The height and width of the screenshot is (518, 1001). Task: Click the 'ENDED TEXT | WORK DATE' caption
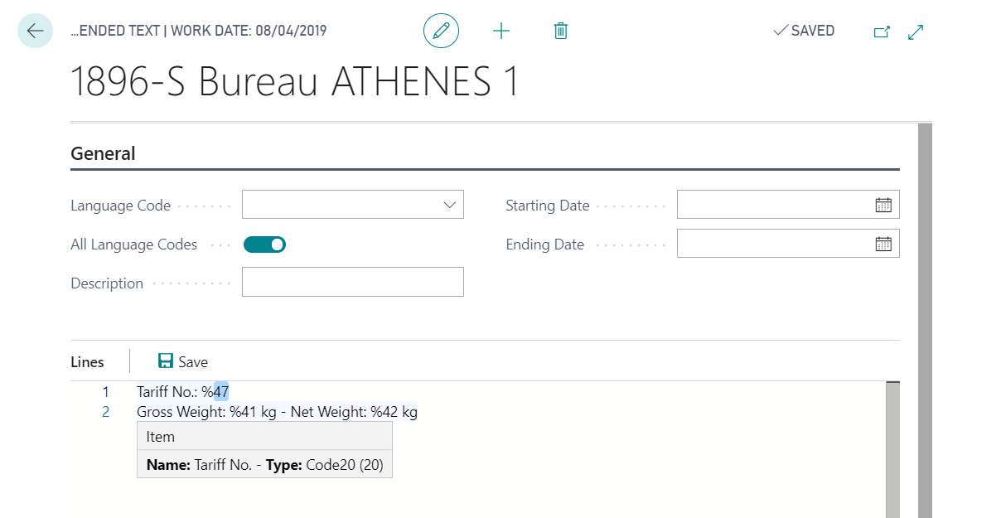199,31
